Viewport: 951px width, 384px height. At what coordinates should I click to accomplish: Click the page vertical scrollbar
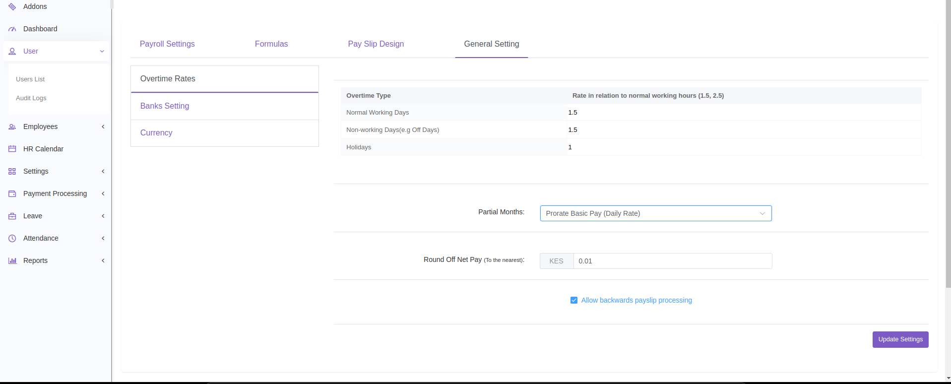coord(948,149)
